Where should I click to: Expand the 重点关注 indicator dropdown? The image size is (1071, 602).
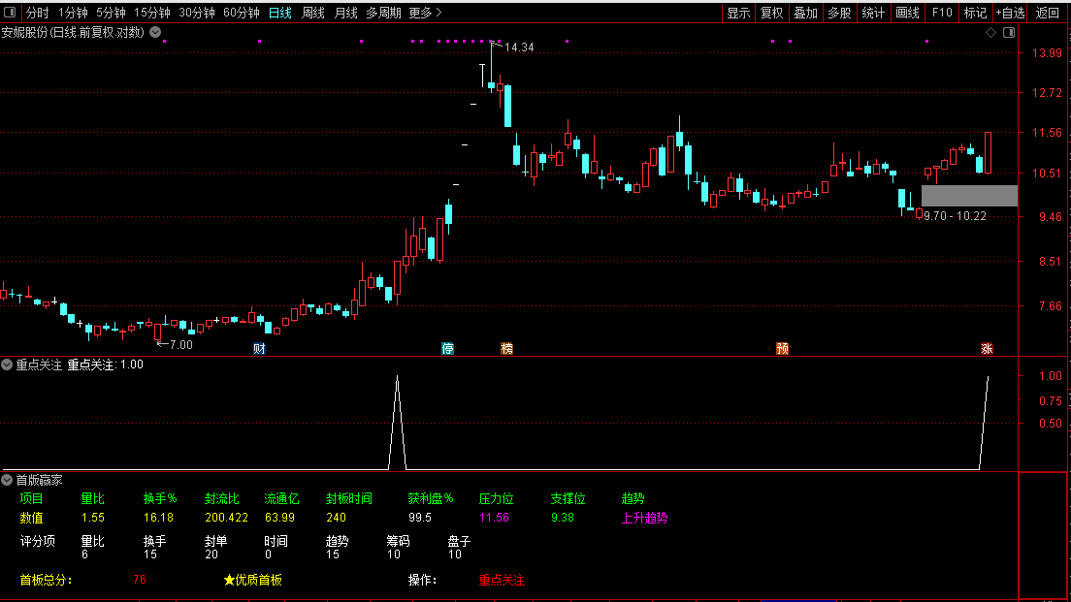click(x=7, y=365)
